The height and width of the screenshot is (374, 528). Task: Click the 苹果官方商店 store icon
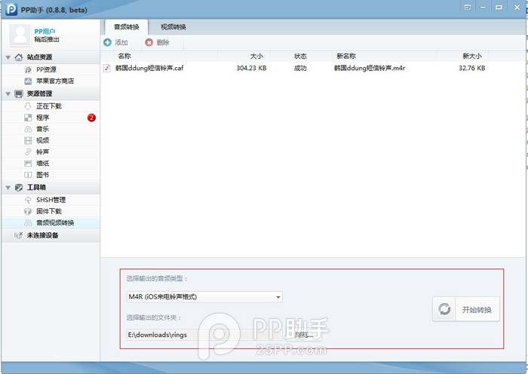click(28, 81)
